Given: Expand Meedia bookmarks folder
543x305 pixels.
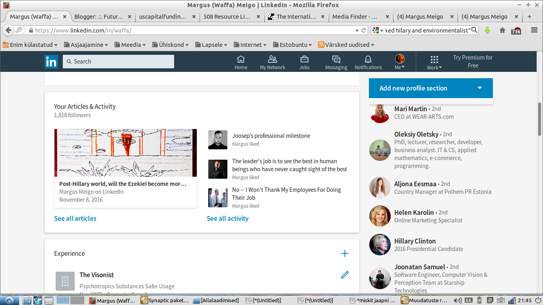Looking at the screenshot, I should pos(130,45).
